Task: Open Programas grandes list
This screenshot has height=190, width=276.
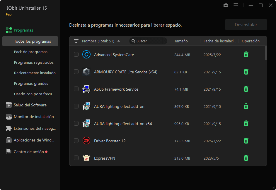Action: pos(31,83)
